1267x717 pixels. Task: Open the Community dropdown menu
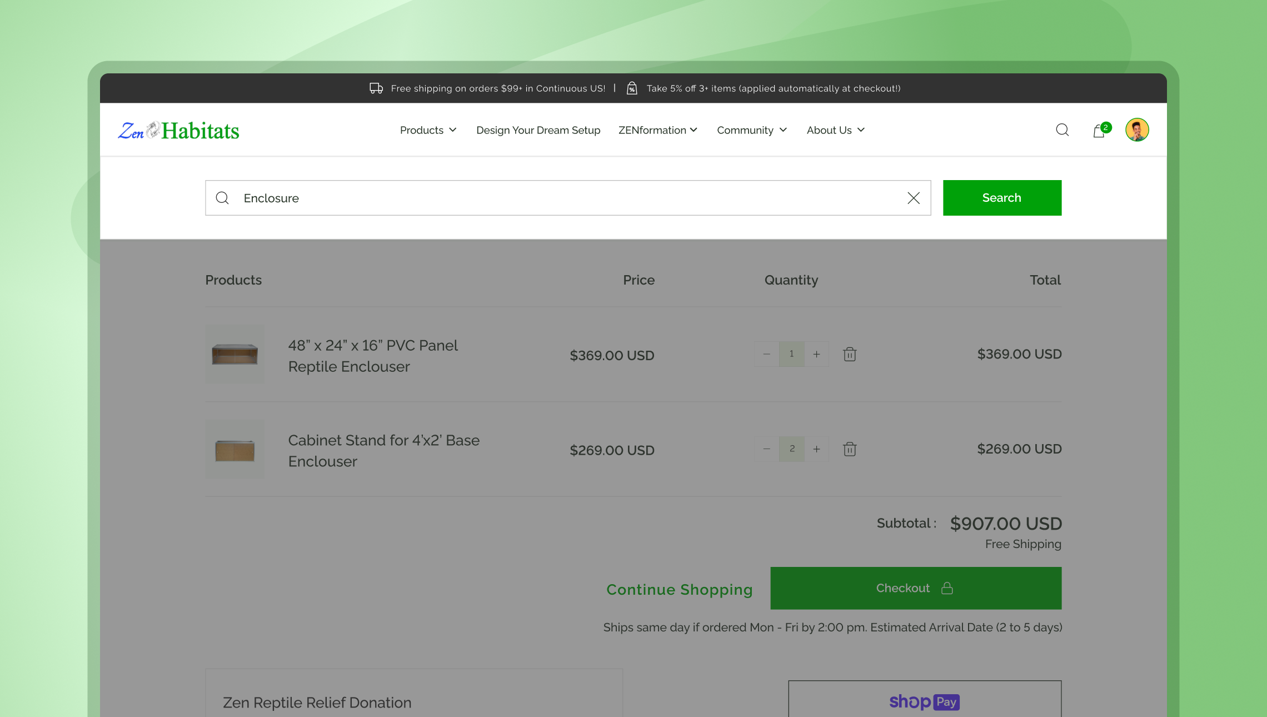751,130
